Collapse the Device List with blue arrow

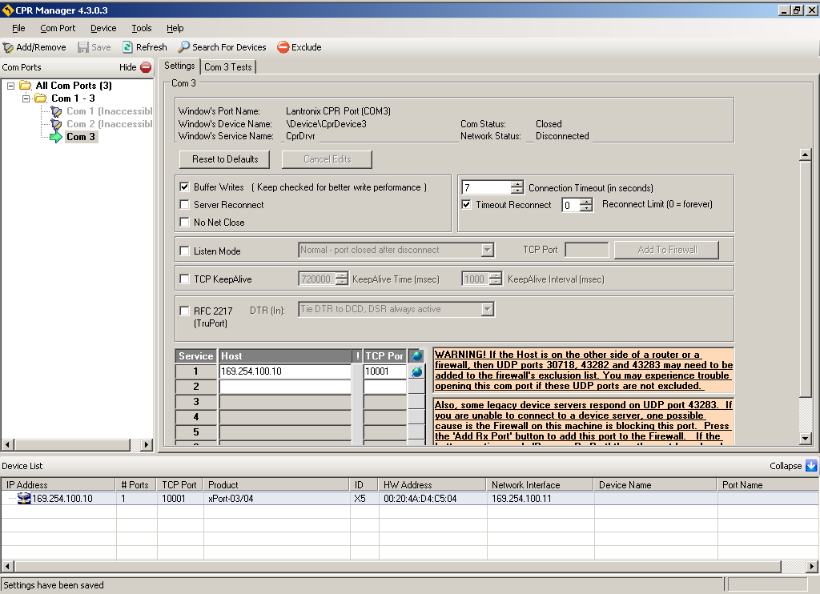[x=811, y=466]
